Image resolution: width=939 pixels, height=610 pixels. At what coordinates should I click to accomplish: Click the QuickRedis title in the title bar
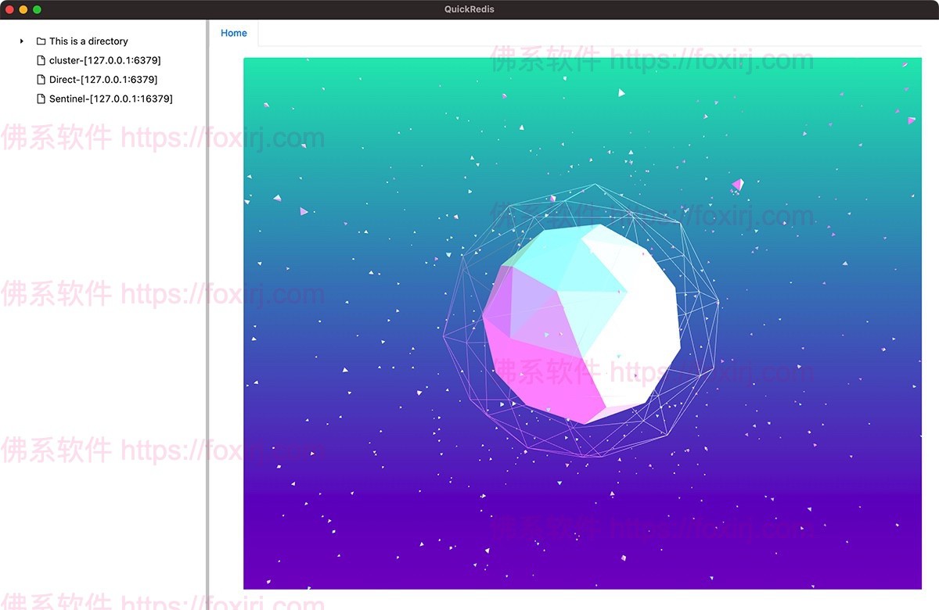(469, 9)
